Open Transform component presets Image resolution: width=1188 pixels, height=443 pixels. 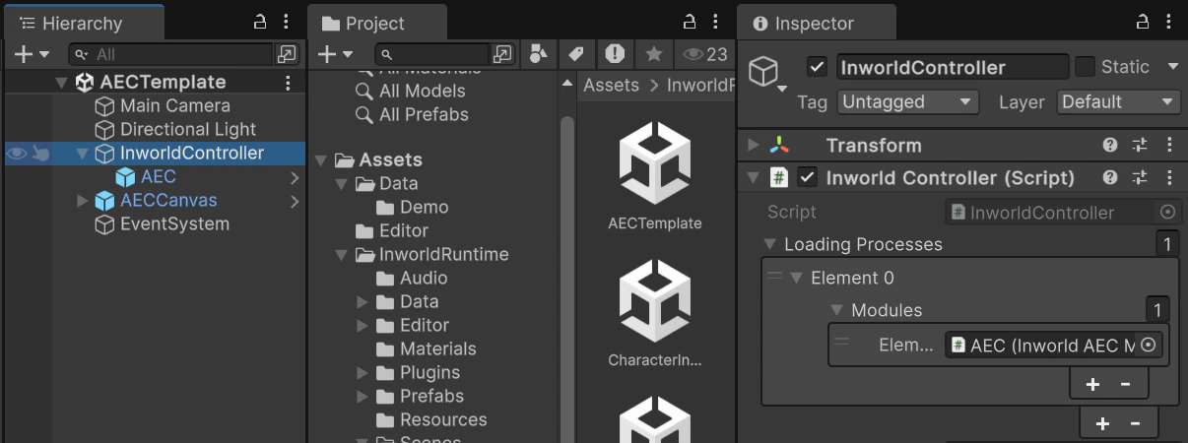click(x=1140, y=146)
